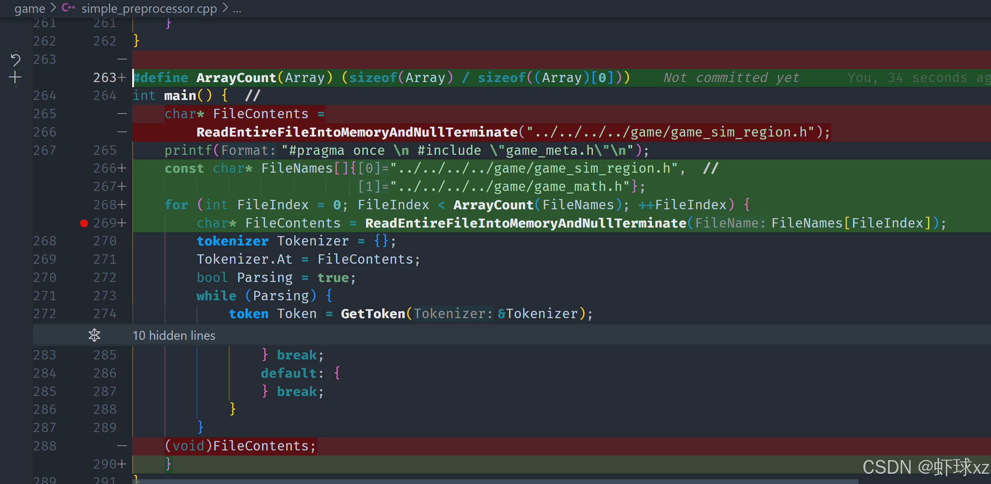Screen dimensions: 991x484
Task: Select simple_preprocessor.cpp in breadcrumb path
Action: [x=149, y=9]
